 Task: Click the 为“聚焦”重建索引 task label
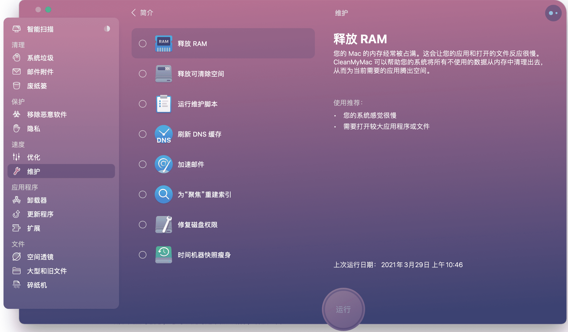pos(204,194)
